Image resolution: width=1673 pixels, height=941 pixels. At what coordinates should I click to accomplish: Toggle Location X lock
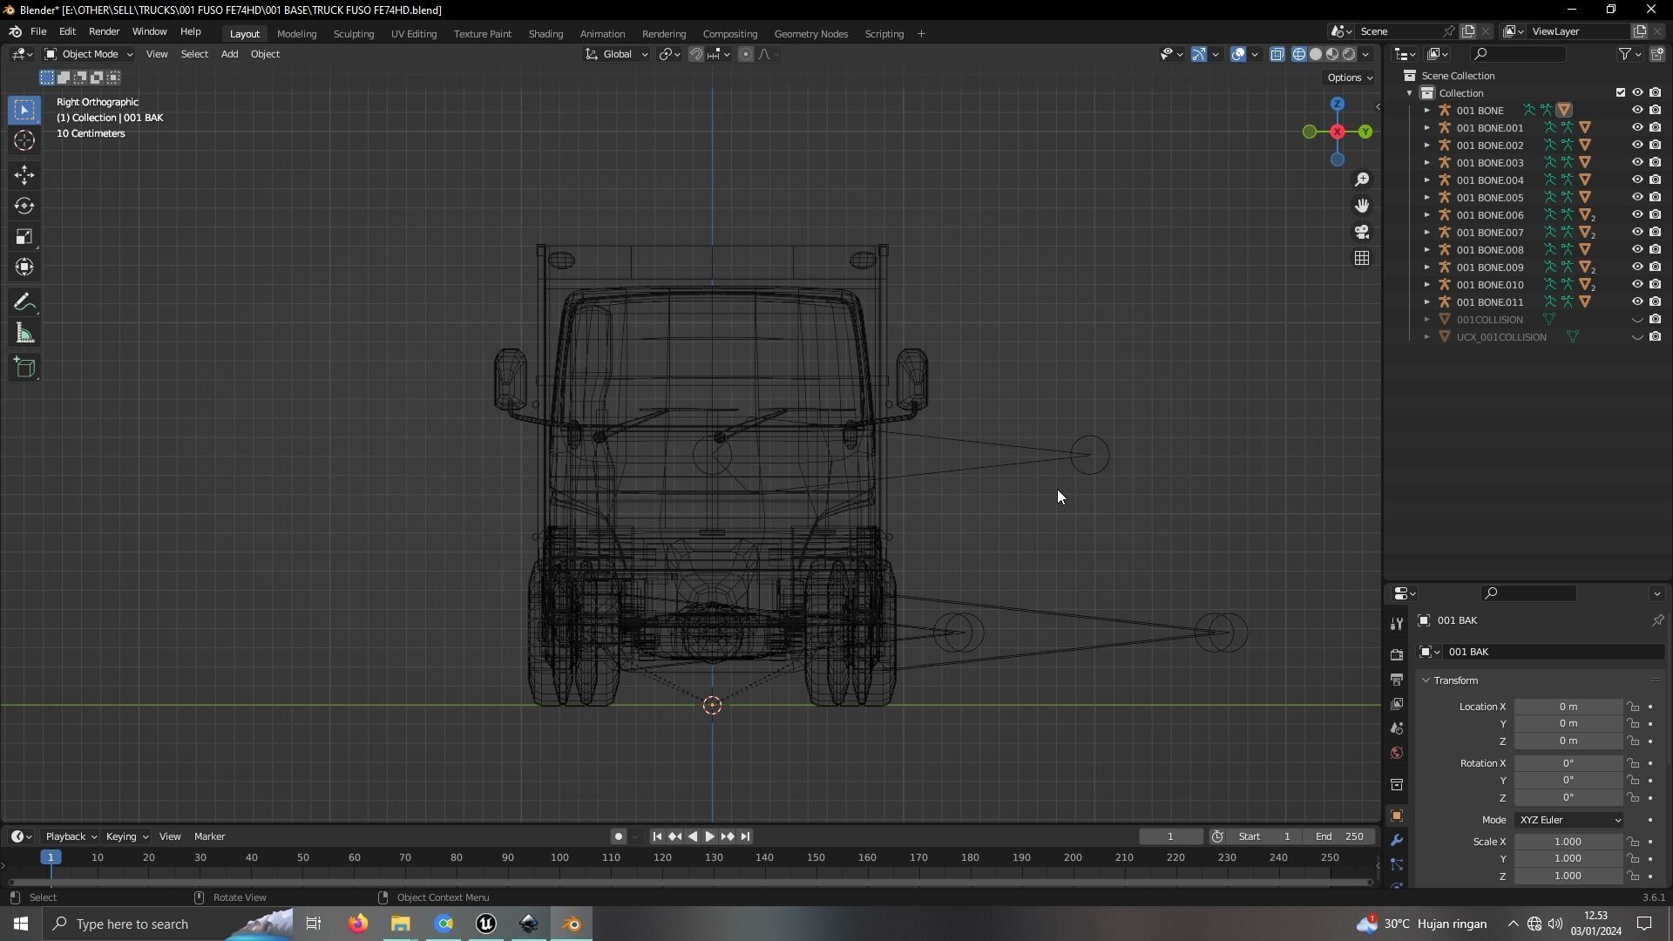click(x=1633, y=707)
